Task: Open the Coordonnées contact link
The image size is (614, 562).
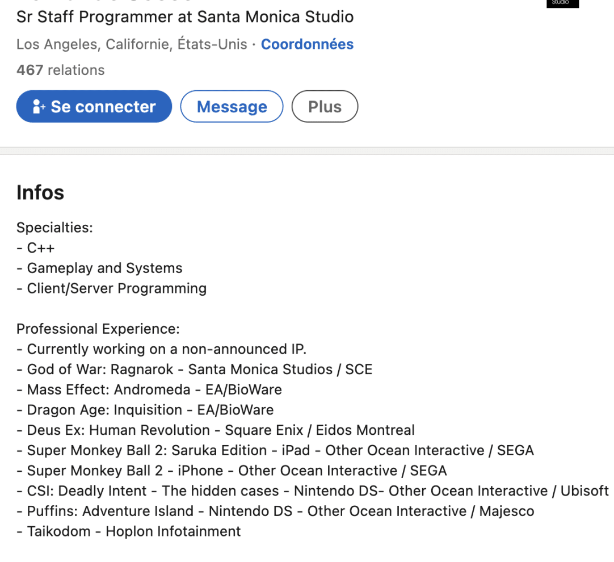Action: click(308, 44)
